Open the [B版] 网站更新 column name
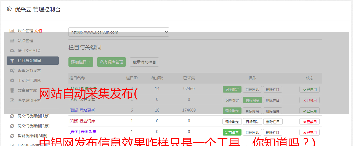This screenshot has width=353, height=146. [82, 110]
